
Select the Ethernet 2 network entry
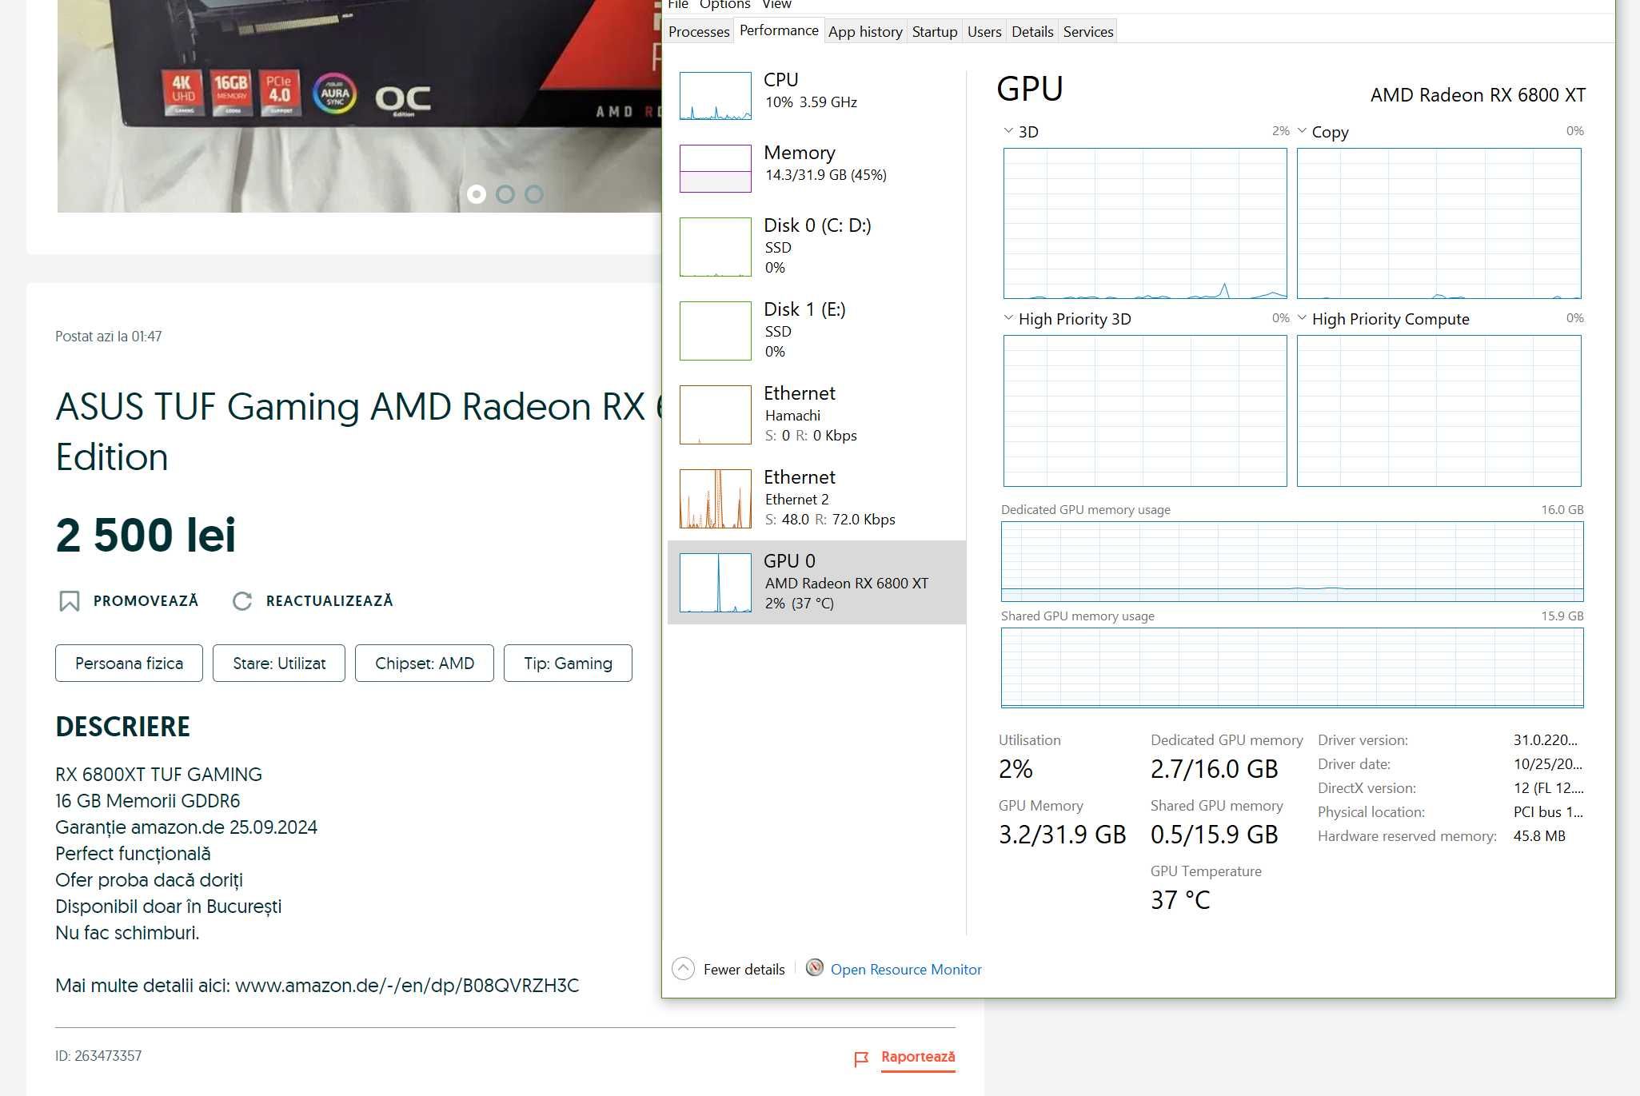(x=816, y=498)
